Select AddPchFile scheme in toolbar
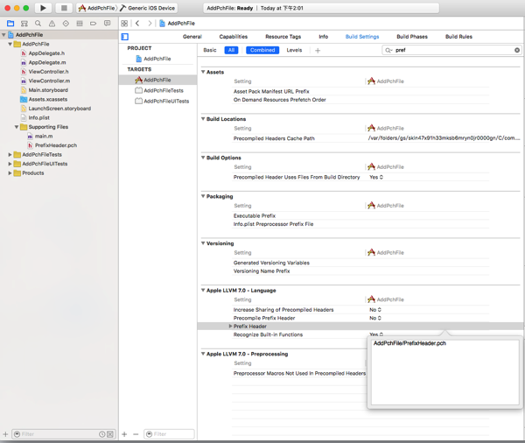 pos(96,8)
